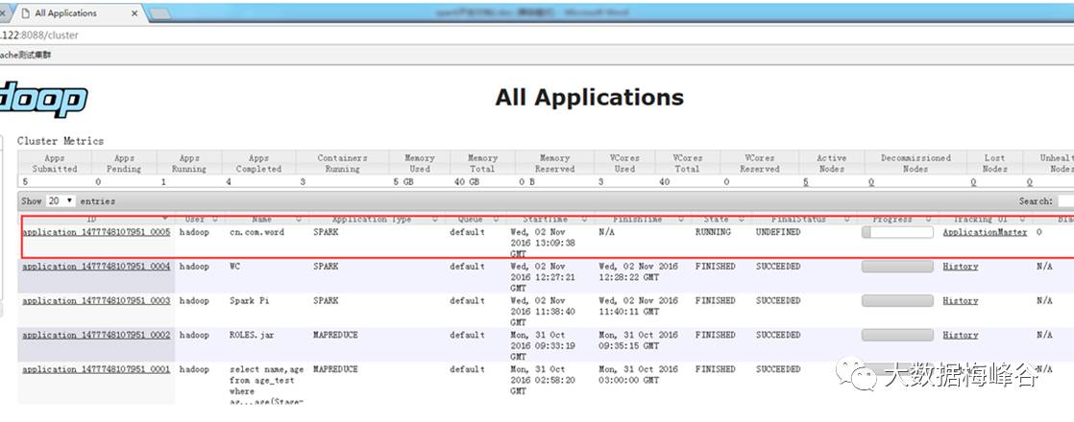Click Lost Nodes count link
This screenshot has width=1074, height=422.
point(972,182)
